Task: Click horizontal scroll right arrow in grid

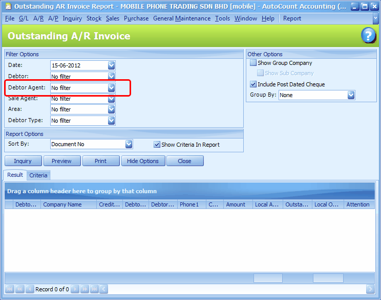Action: point(370,289)
